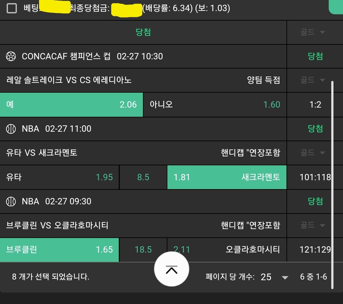This screenshot has height=304, width=343.
Task: Expand the 골드 dropdown on the 양팀 득점 row
Action: (x=313, y=80)
